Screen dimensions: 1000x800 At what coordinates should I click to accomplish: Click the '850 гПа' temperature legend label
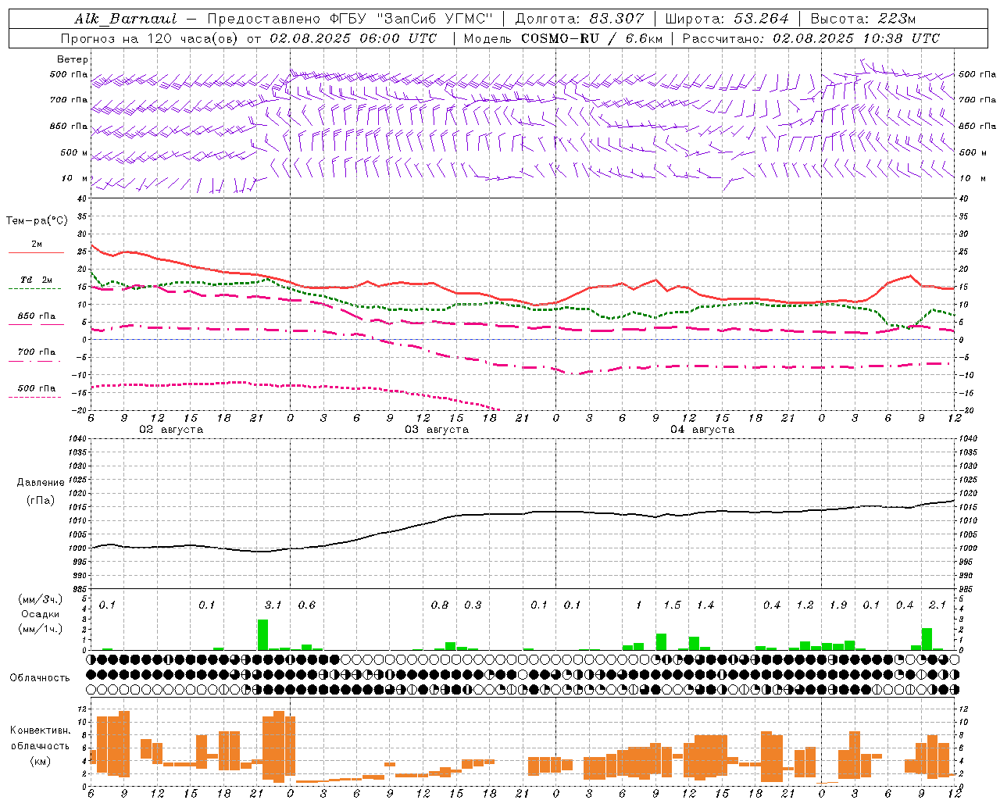coord(37,316)
